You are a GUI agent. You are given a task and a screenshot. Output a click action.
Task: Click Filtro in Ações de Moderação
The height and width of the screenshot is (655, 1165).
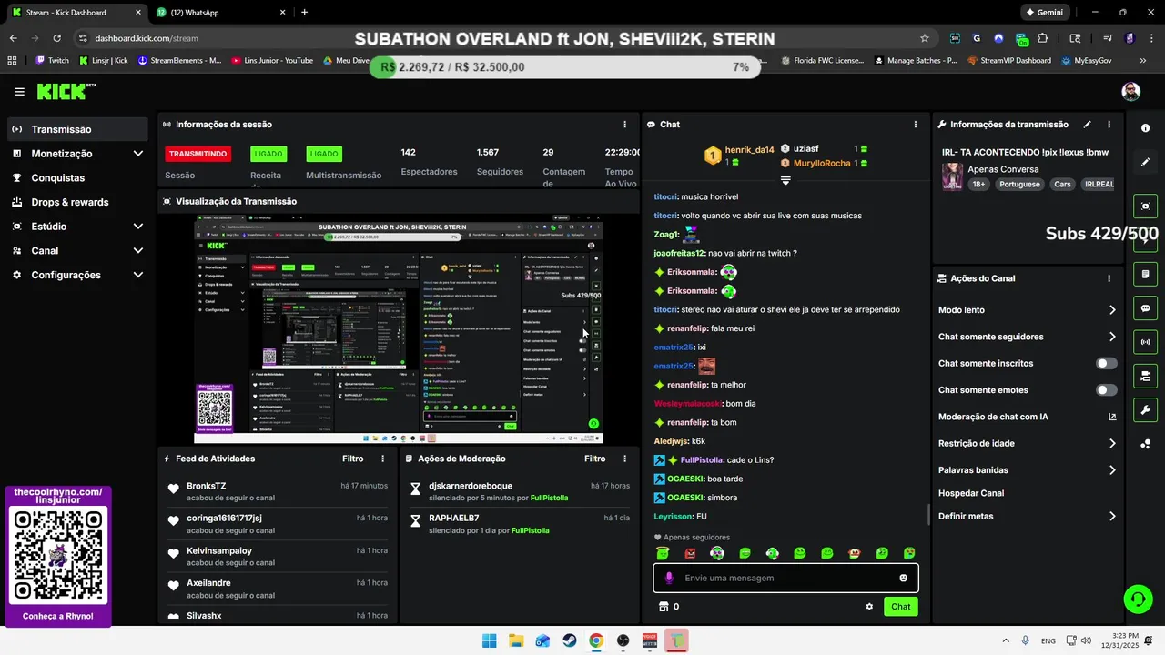(x=594, y=458)
